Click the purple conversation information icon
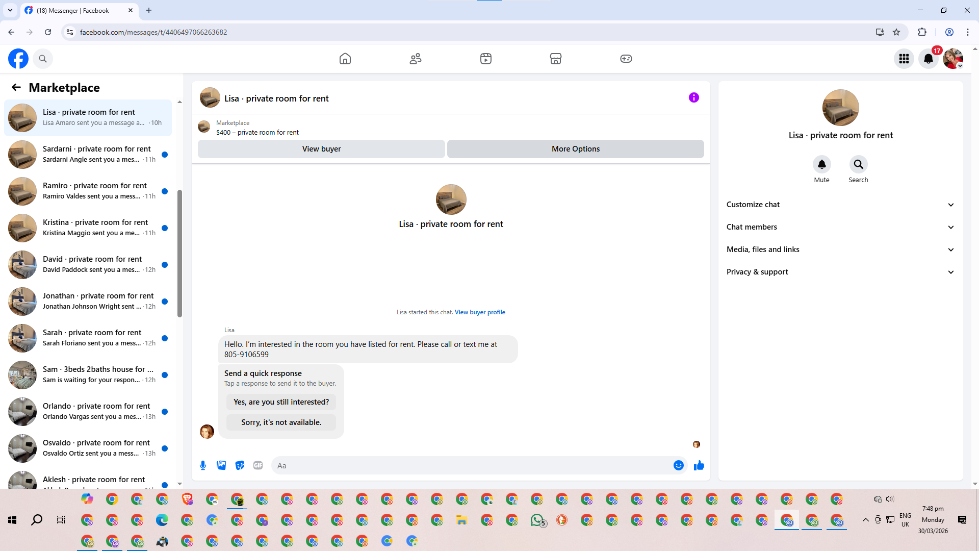Viewport: 979px width, 551px height. [693, 97]
